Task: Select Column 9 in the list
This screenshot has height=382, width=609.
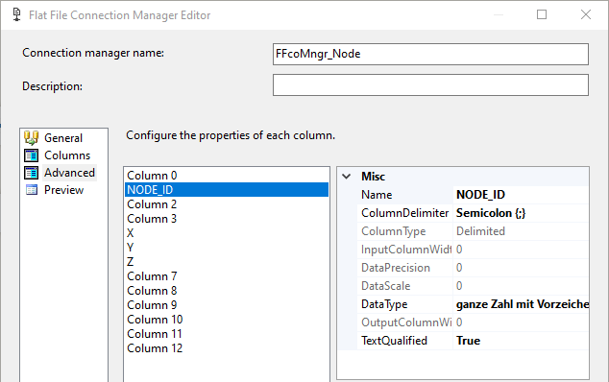Action: pos(227,305)
